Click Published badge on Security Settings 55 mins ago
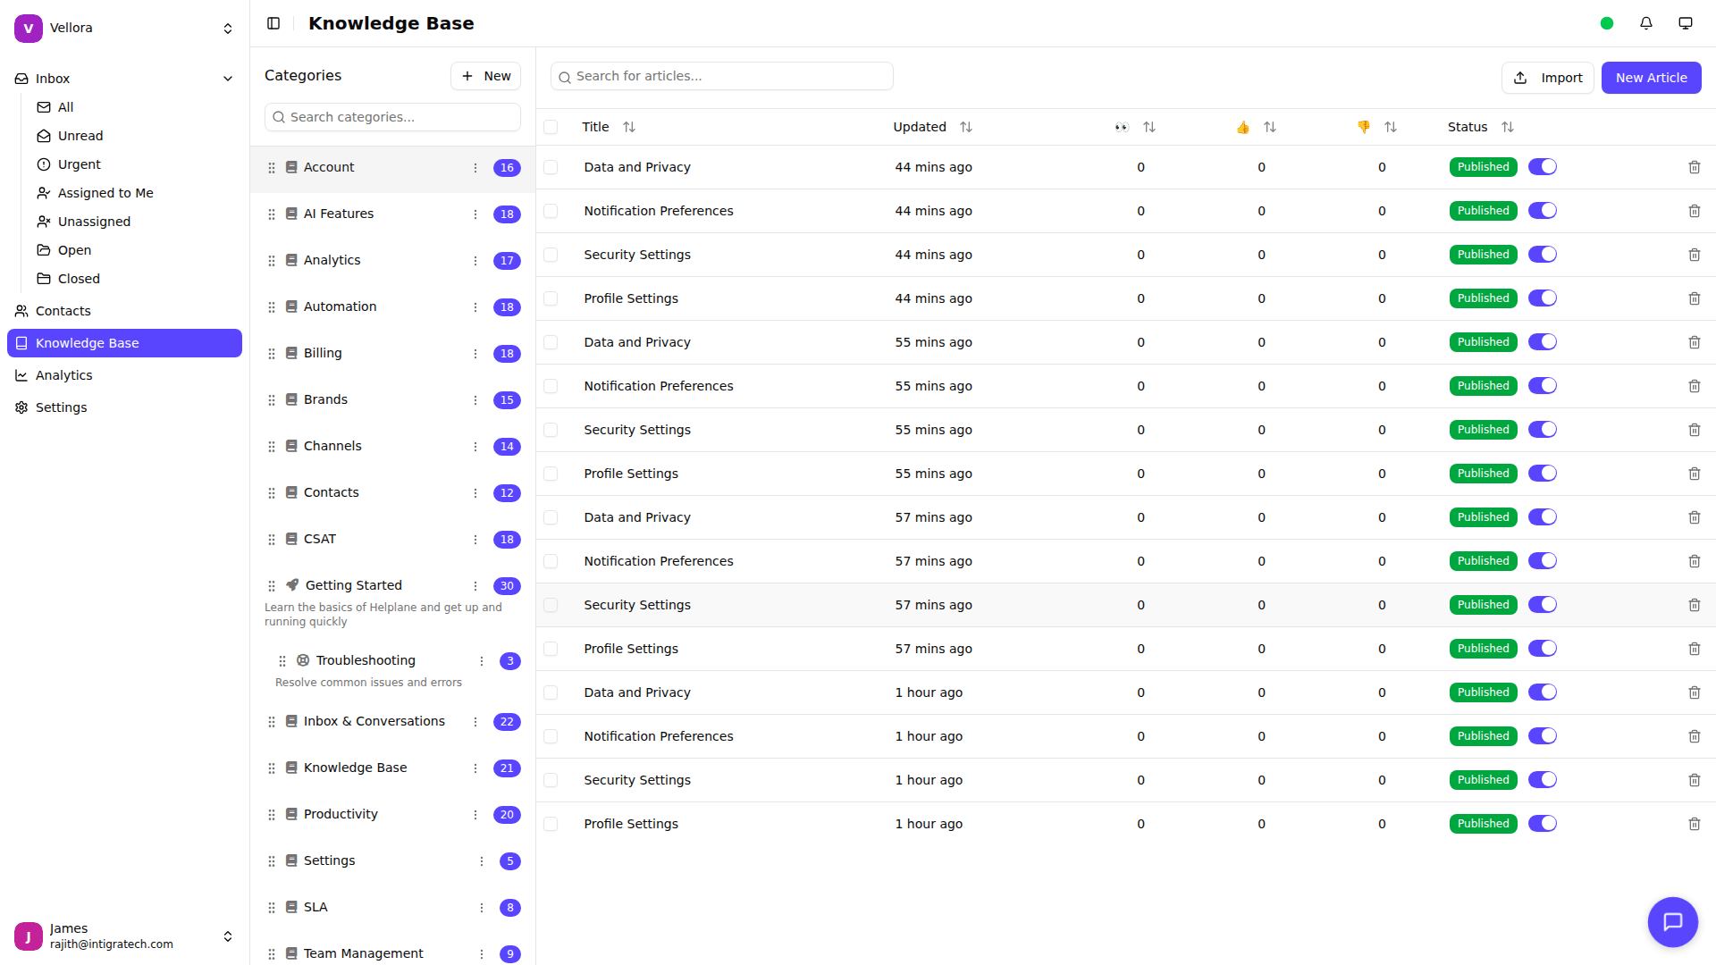Image resolution: width=1716 pixels, height=965 pixels. pyautogui.click(x=1483, y=430)
